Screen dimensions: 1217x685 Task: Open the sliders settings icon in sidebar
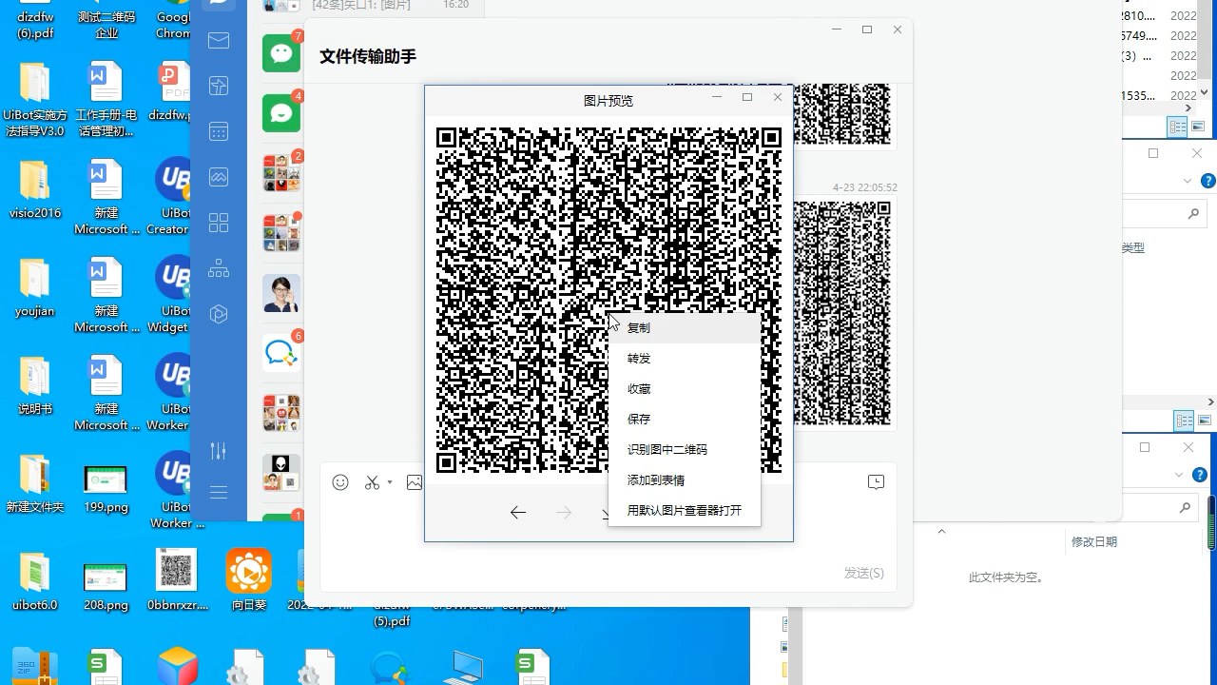point(219,451)
